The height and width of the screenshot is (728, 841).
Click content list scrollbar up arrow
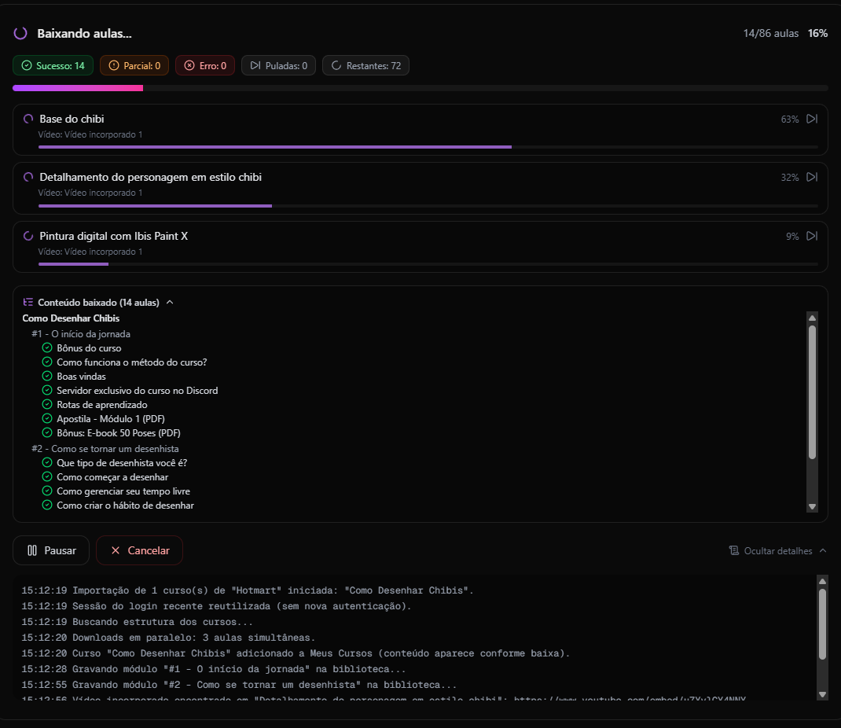coord(812,318)
